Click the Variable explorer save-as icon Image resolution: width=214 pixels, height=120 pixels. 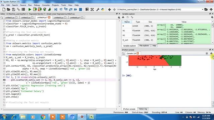(132, 17)
